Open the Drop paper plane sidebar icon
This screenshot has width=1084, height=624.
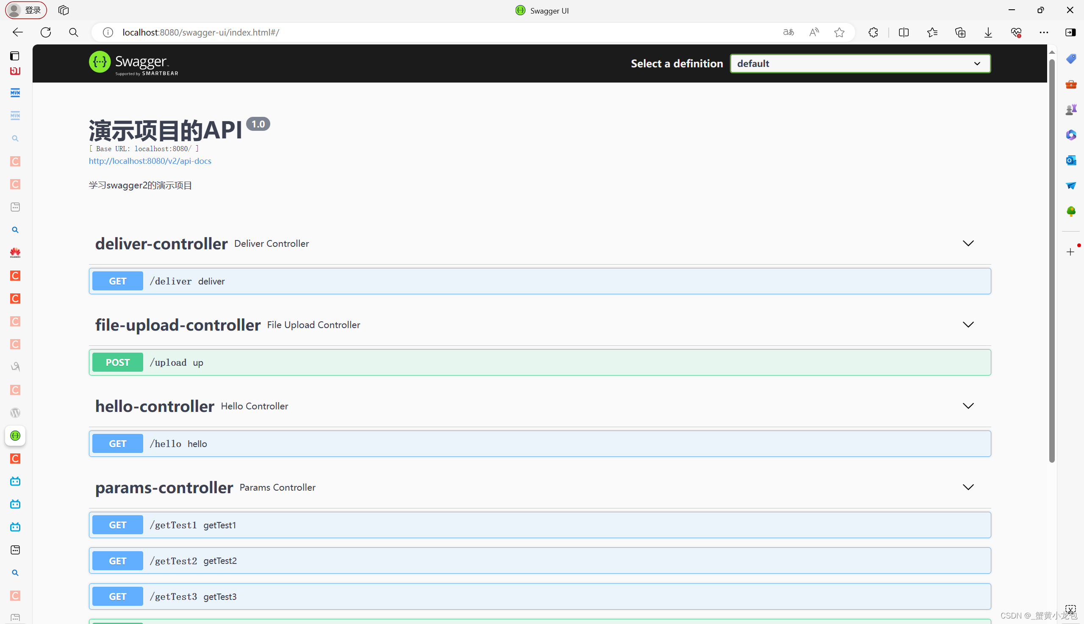[x=1071, y=185]
